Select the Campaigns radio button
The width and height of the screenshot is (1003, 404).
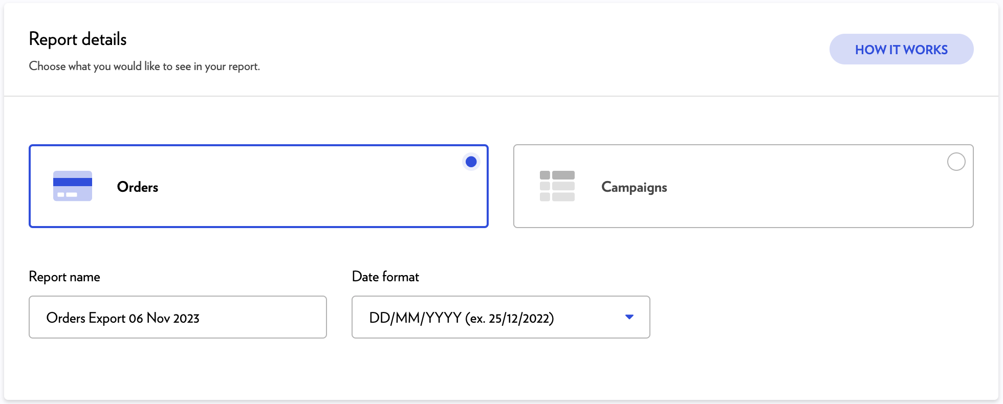(956, 162)
